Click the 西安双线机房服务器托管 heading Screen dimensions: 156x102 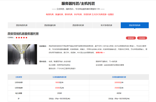click(x=23, y=34)
